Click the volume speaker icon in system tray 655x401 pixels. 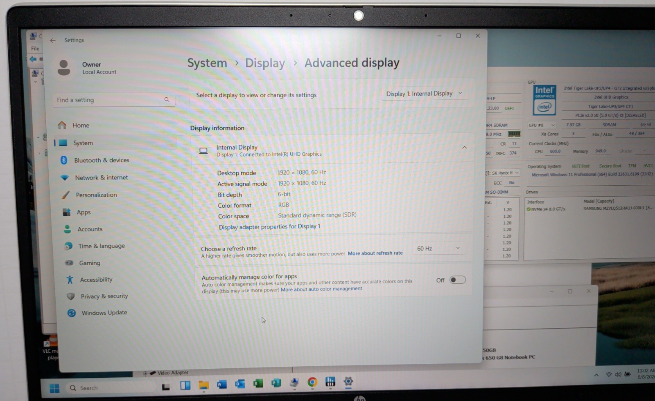point(618,374)
